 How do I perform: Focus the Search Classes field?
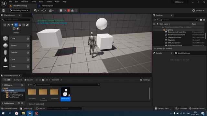coord(16,20)
